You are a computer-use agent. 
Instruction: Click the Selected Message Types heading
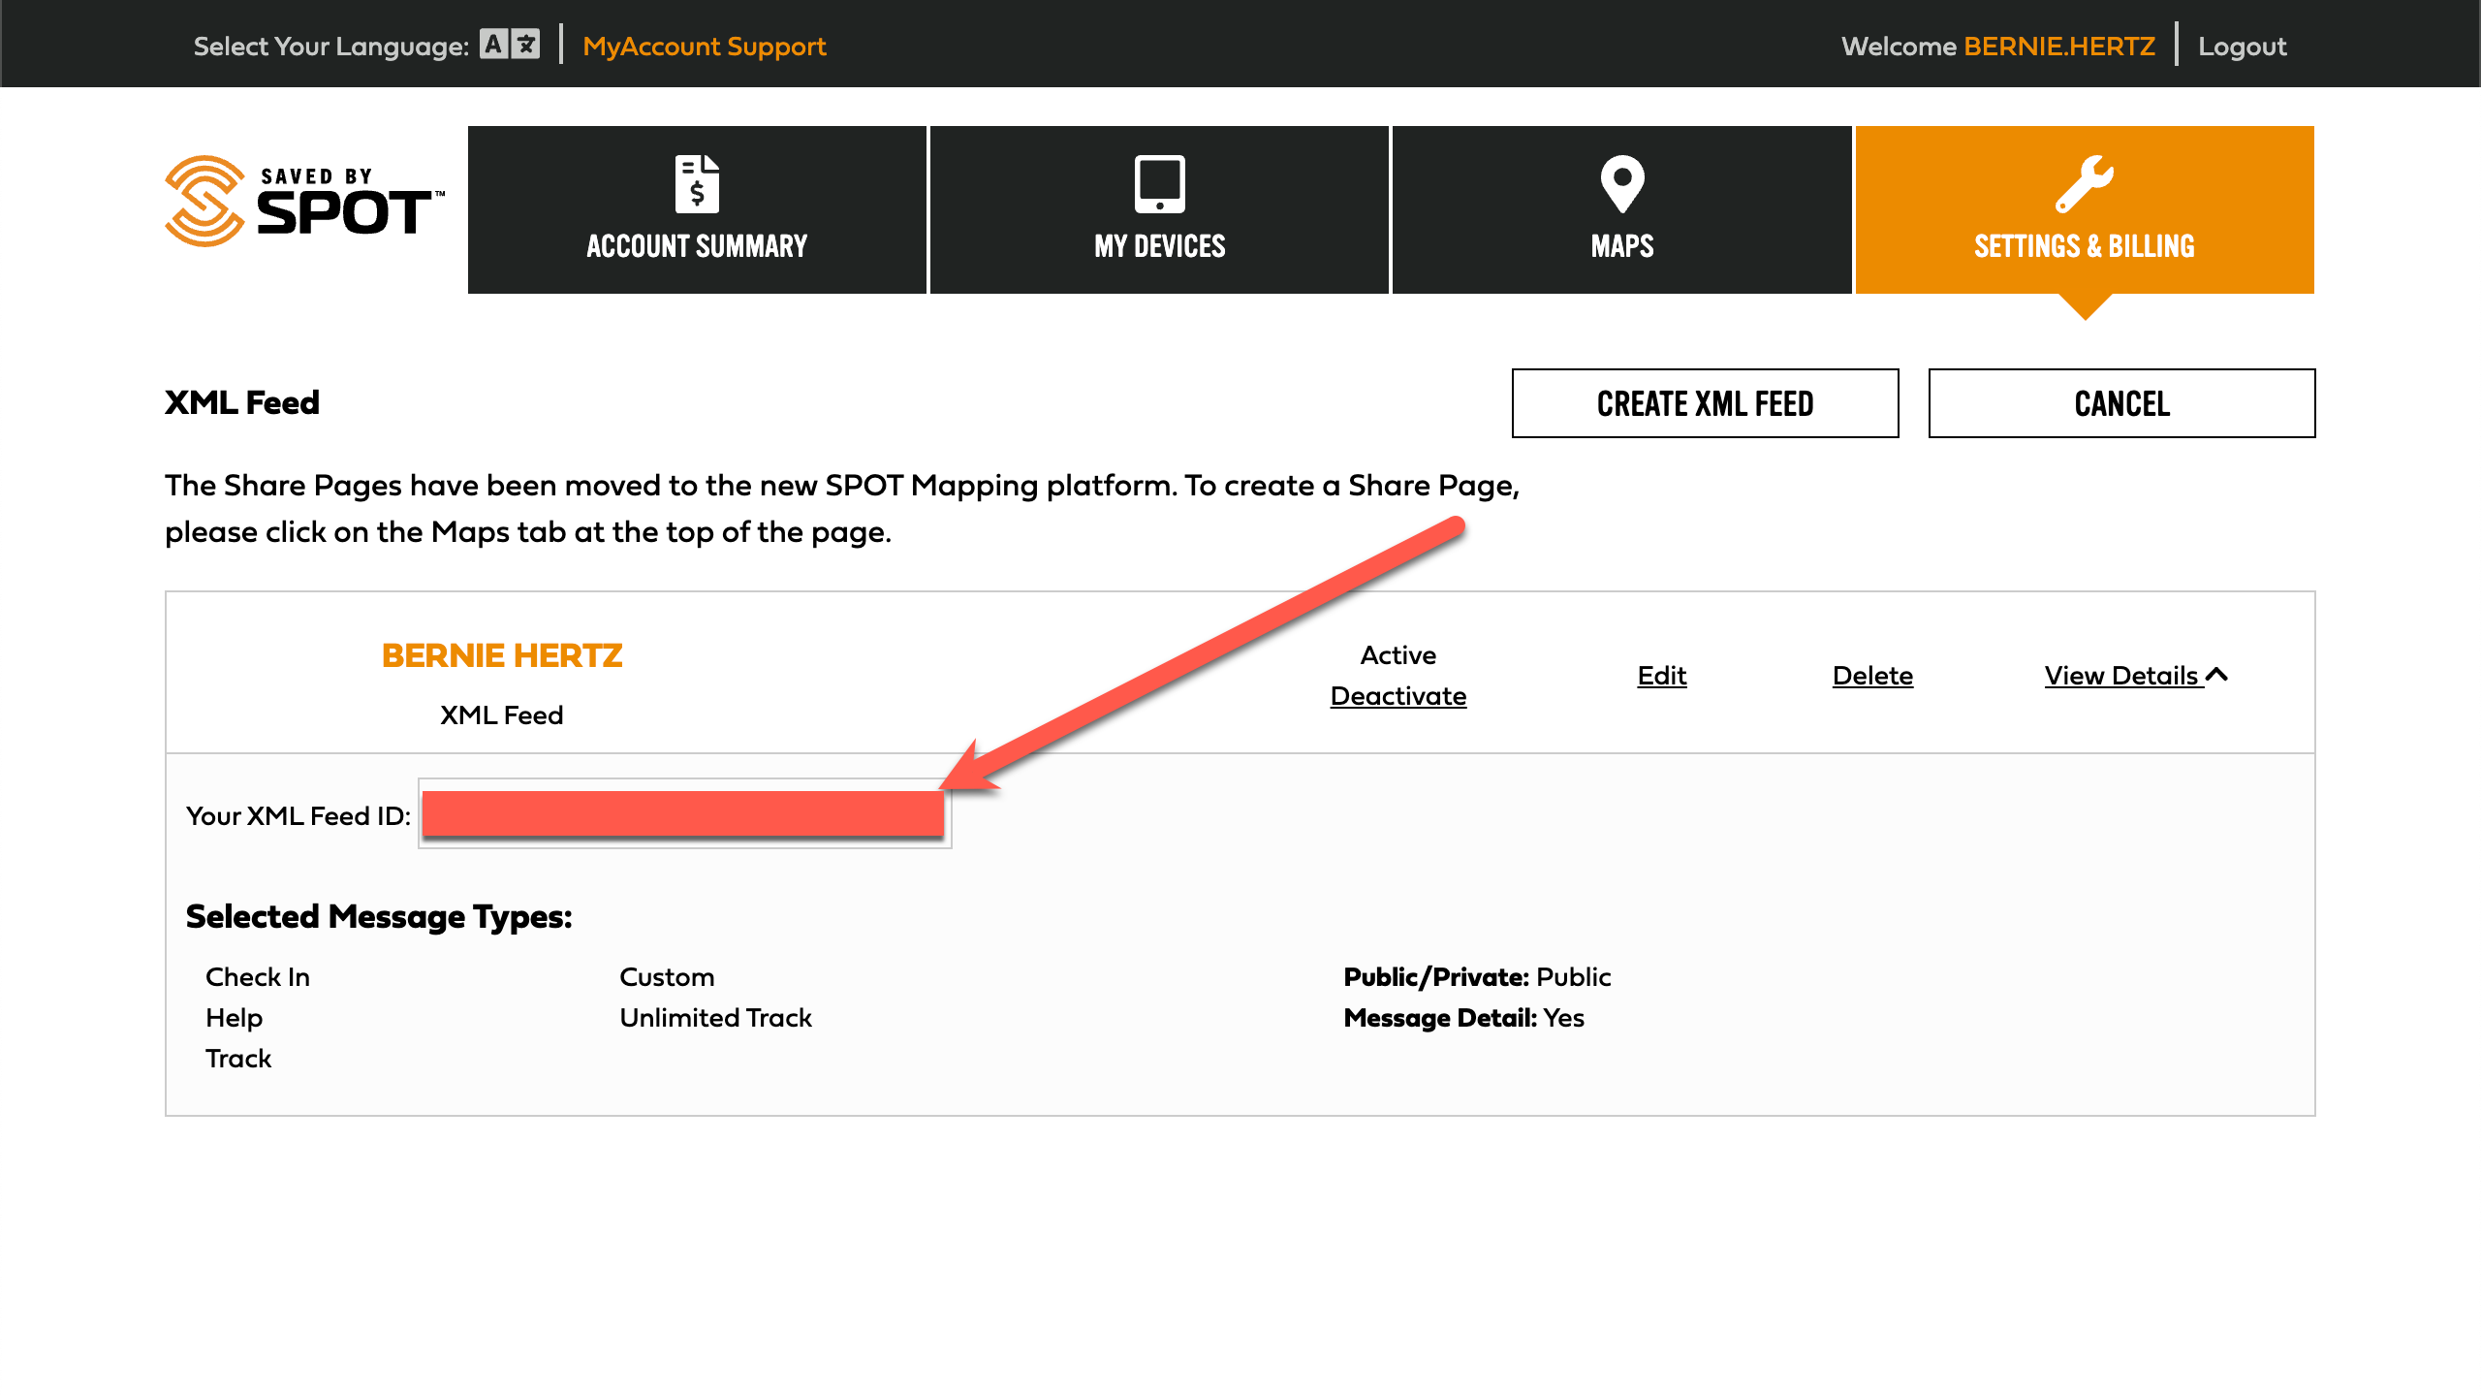[379, 917]
